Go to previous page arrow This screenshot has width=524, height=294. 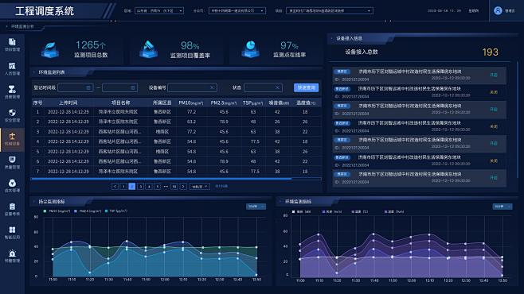tap(115, 187)
